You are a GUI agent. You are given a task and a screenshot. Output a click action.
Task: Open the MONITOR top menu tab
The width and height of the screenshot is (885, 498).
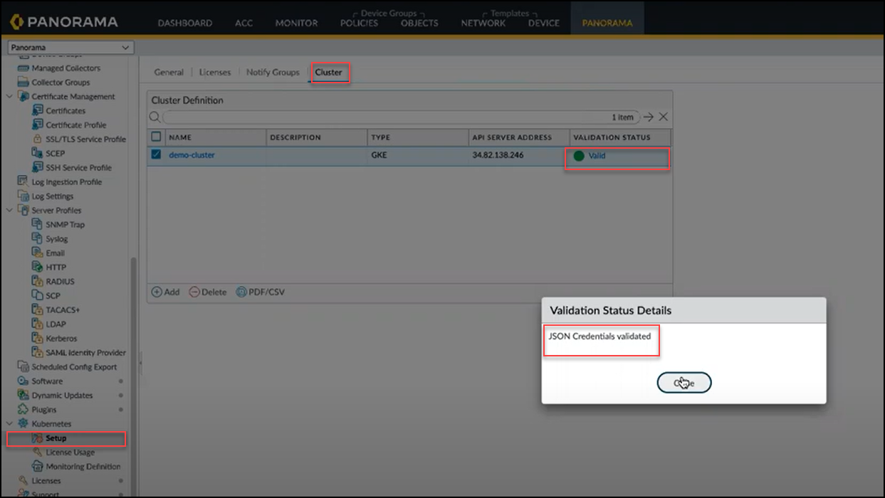pyautogui.click(x=296, y=23)
